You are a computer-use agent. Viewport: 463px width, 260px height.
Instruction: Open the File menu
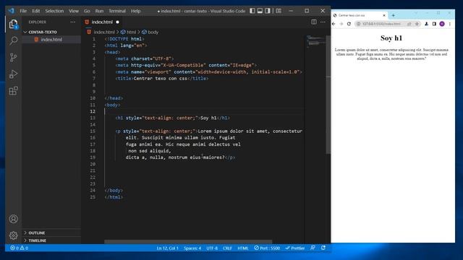point(23,11)
